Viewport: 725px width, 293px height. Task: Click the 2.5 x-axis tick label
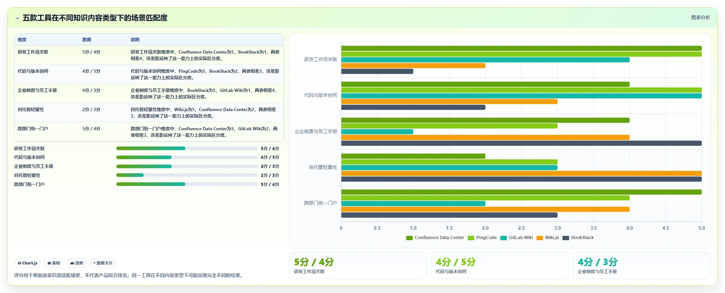coord(521,228)
